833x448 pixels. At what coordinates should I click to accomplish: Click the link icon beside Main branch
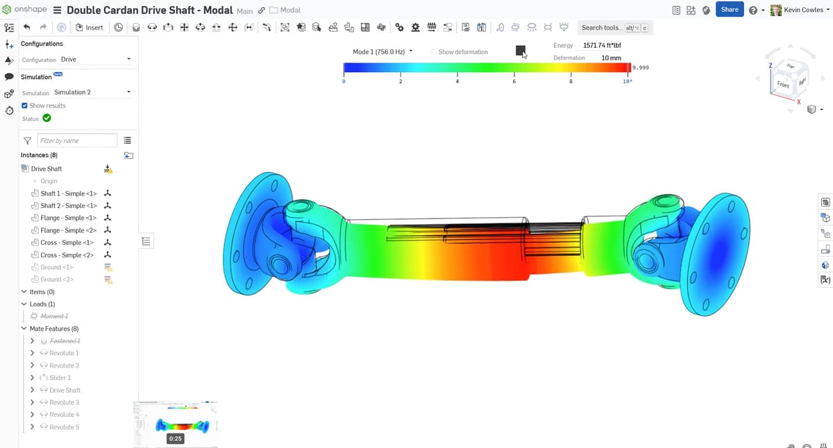pyautogui.click(x=261, y=10)
